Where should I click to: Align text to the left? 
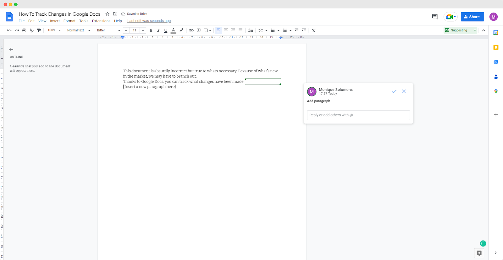pos(218,30)
